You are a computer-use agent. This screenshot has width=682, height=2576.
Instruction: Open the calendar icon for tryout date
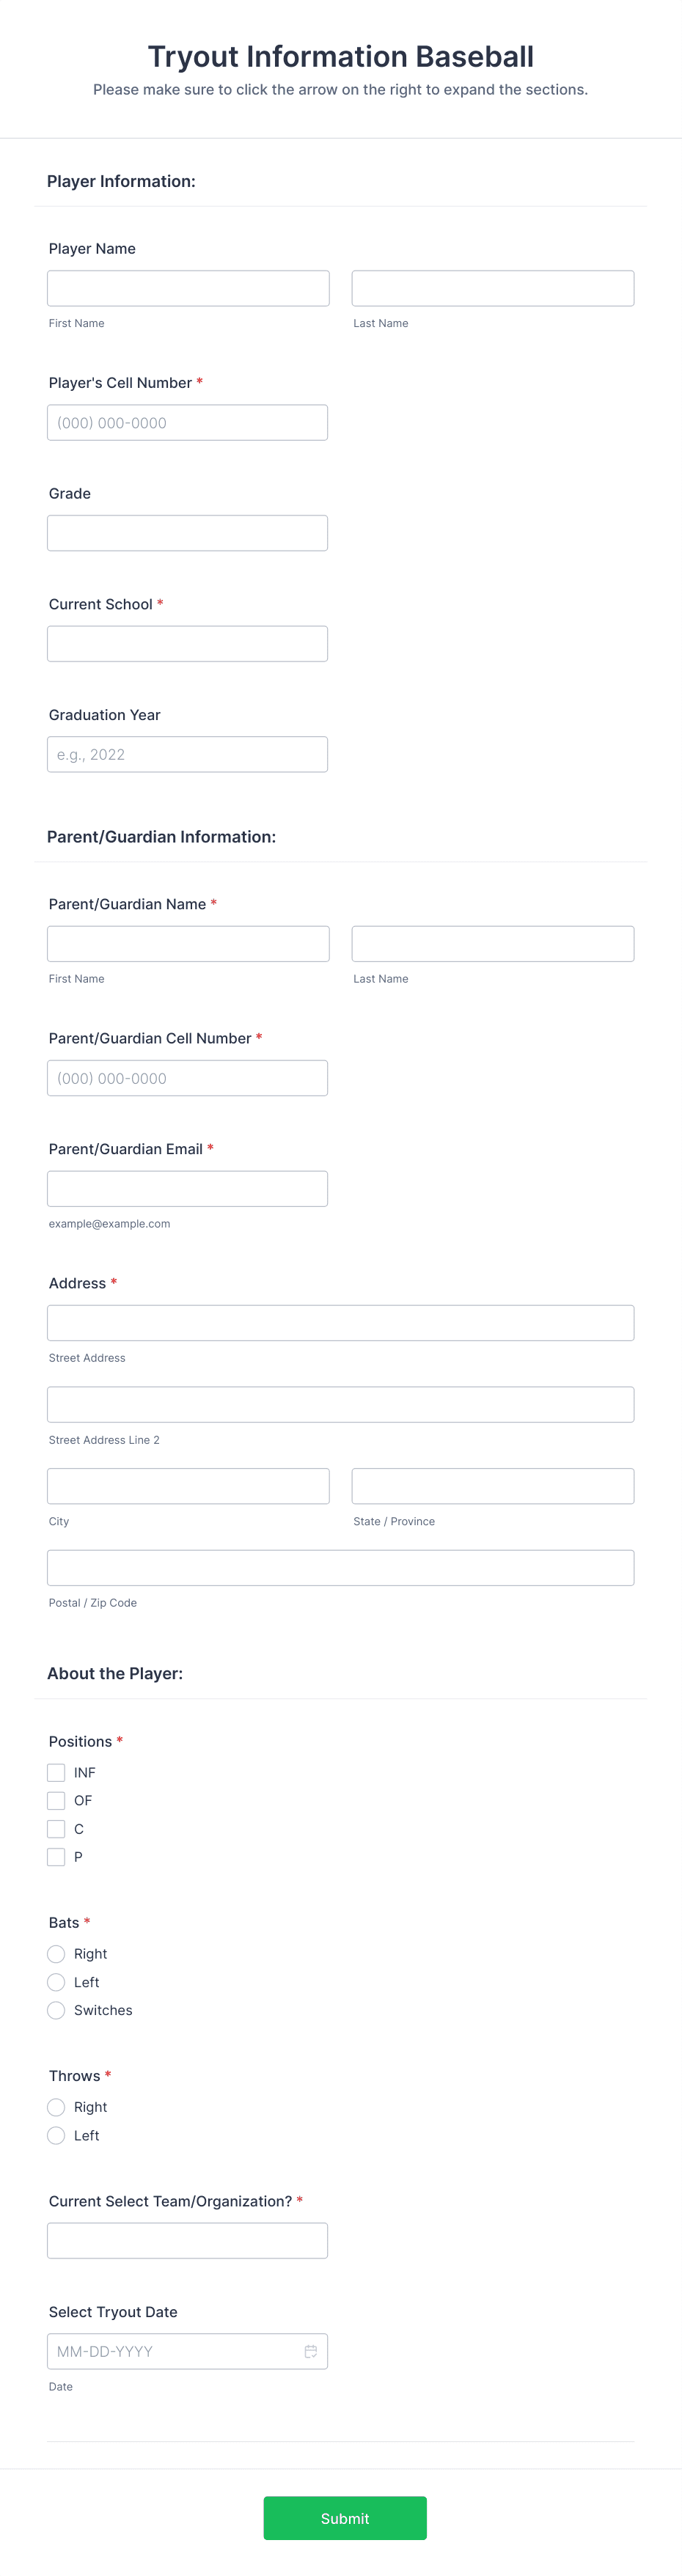[x=310, y=2351]
